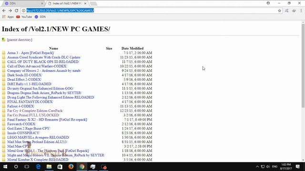Screen dimensions: 305x171
Task: Launch Microsoft Edge from taskbar
Action: coord(38,167)
